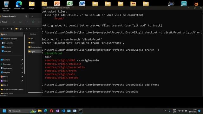Select the Command Prompt taskbar icon
Screen dimensions: 203x114
pos(81,111)
